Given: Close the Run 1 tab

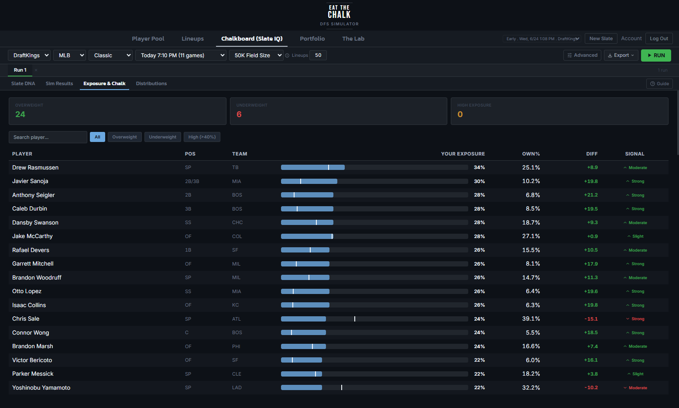Looking at the screenshot, I should 36,70.
